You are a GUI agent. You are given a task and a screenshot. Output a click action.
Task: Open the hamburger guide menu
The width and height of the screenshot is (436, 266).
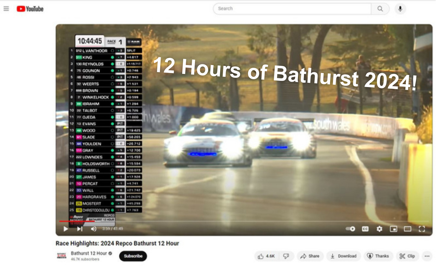(x=6, y=9)
